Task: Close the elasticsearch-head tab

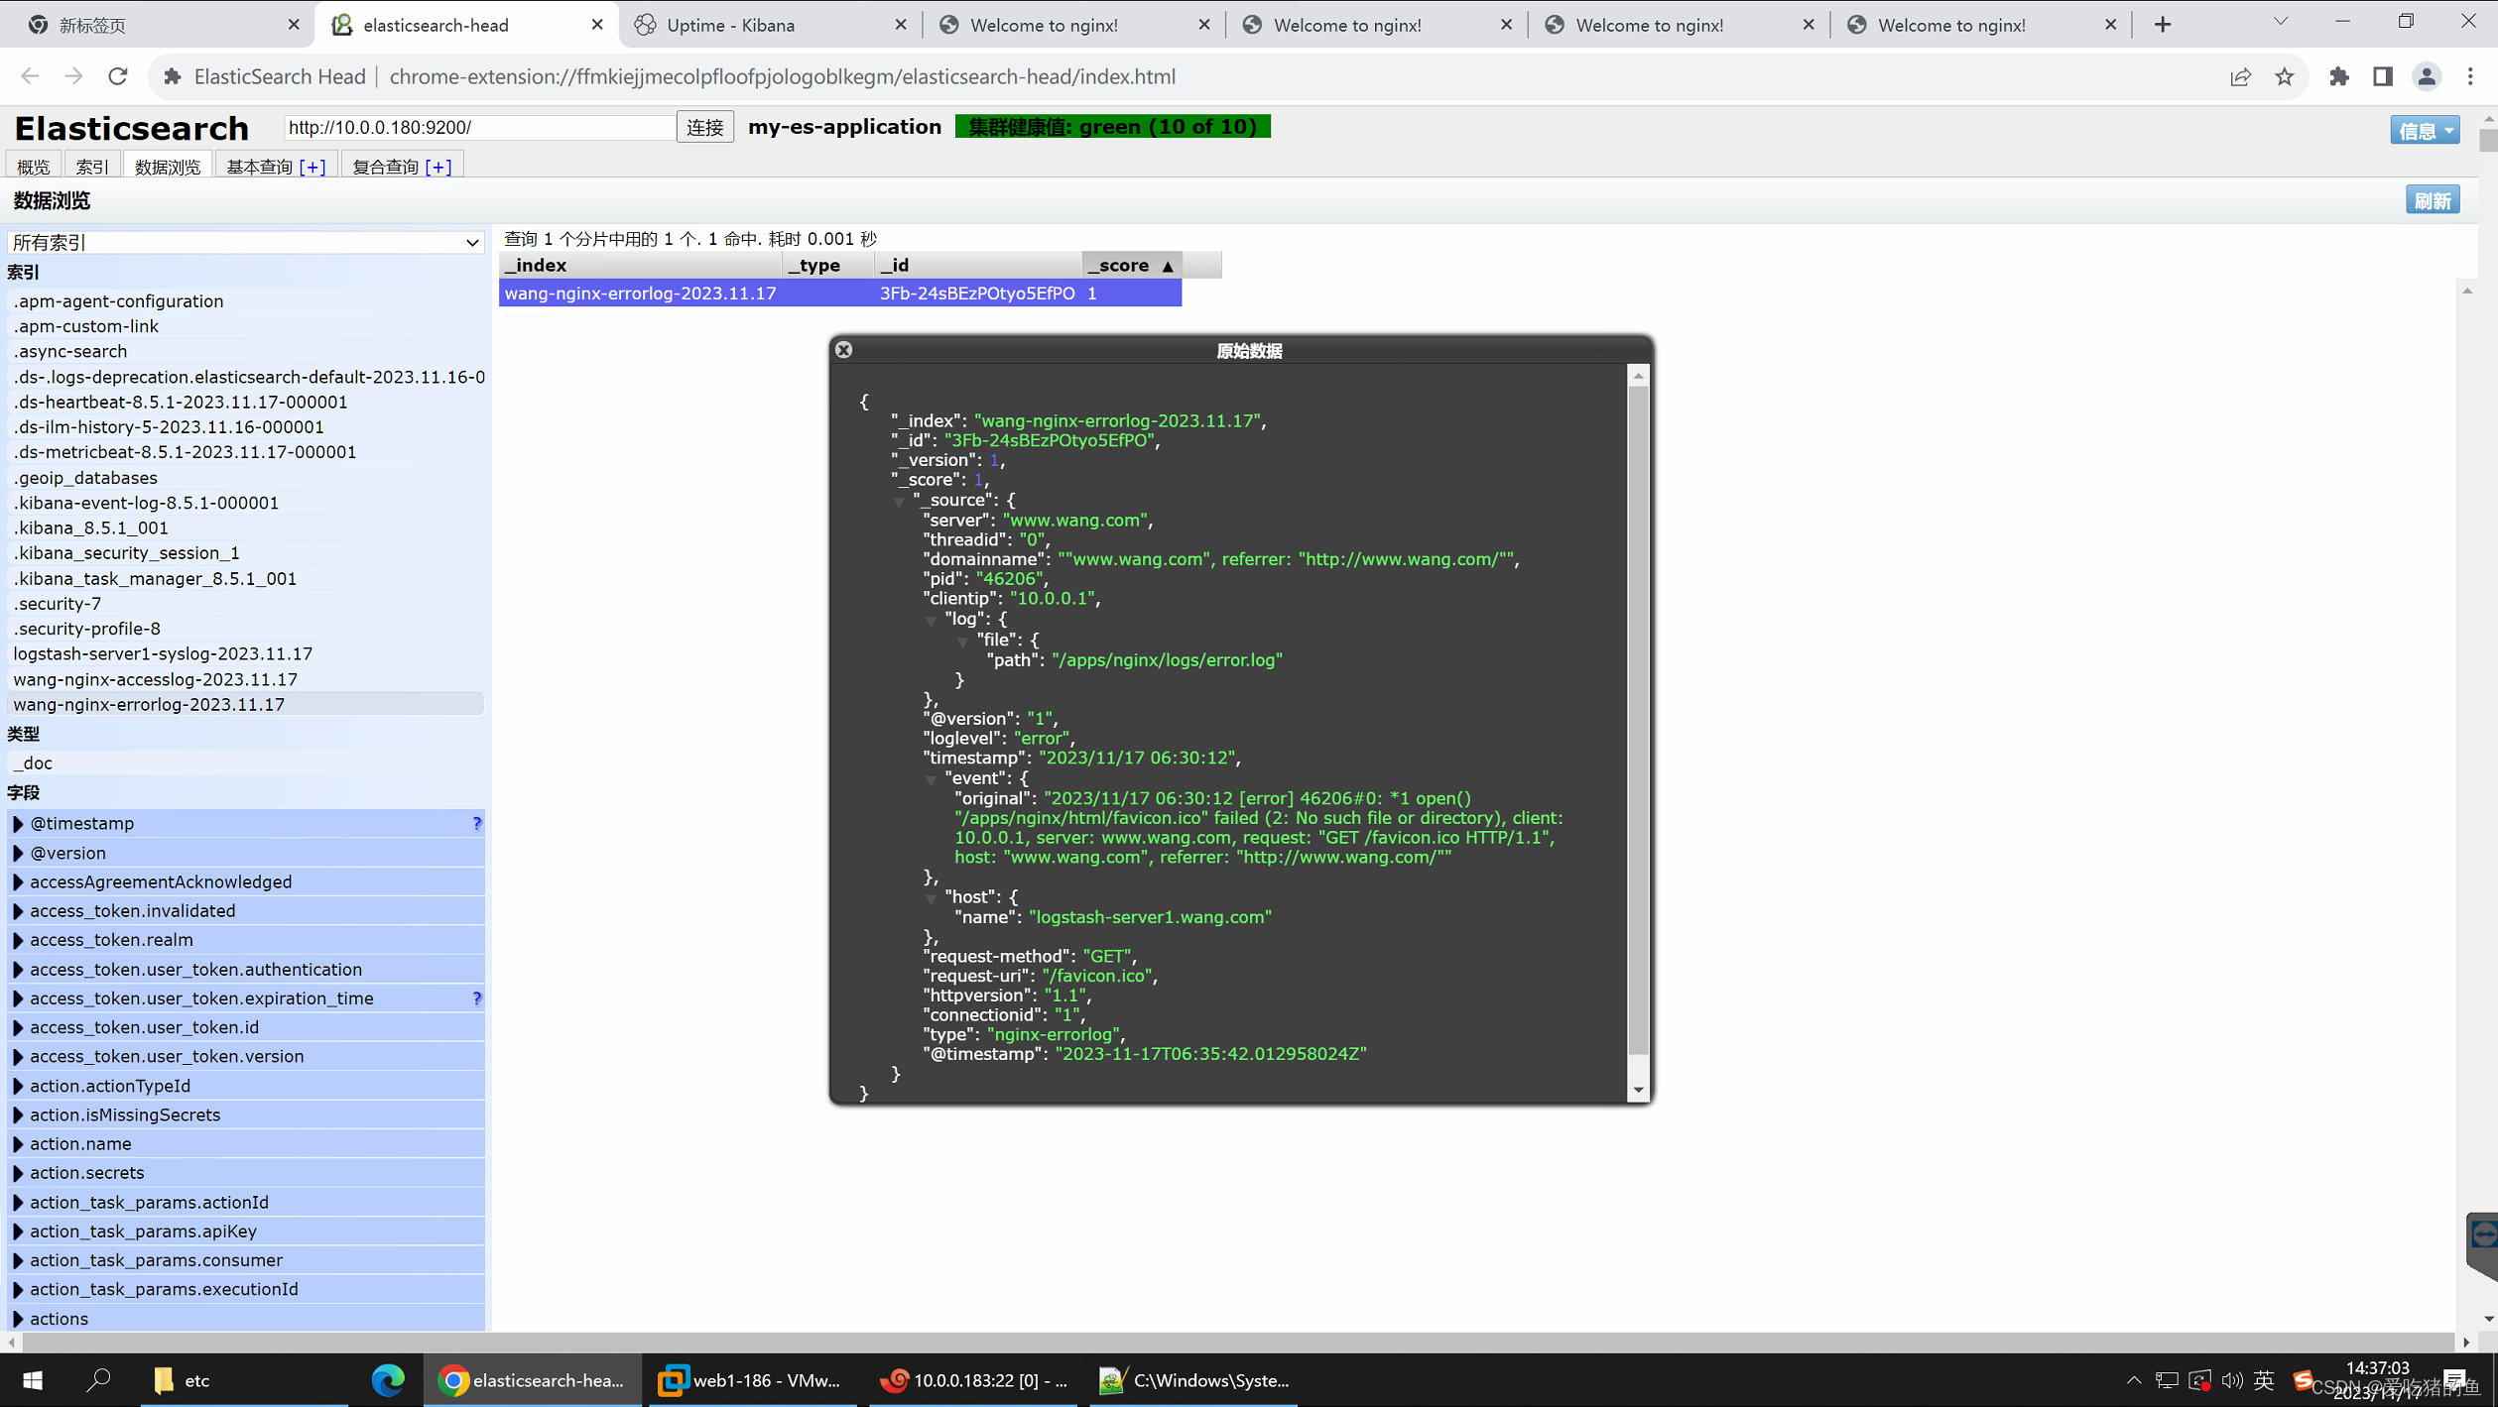Action: (597, 25)
